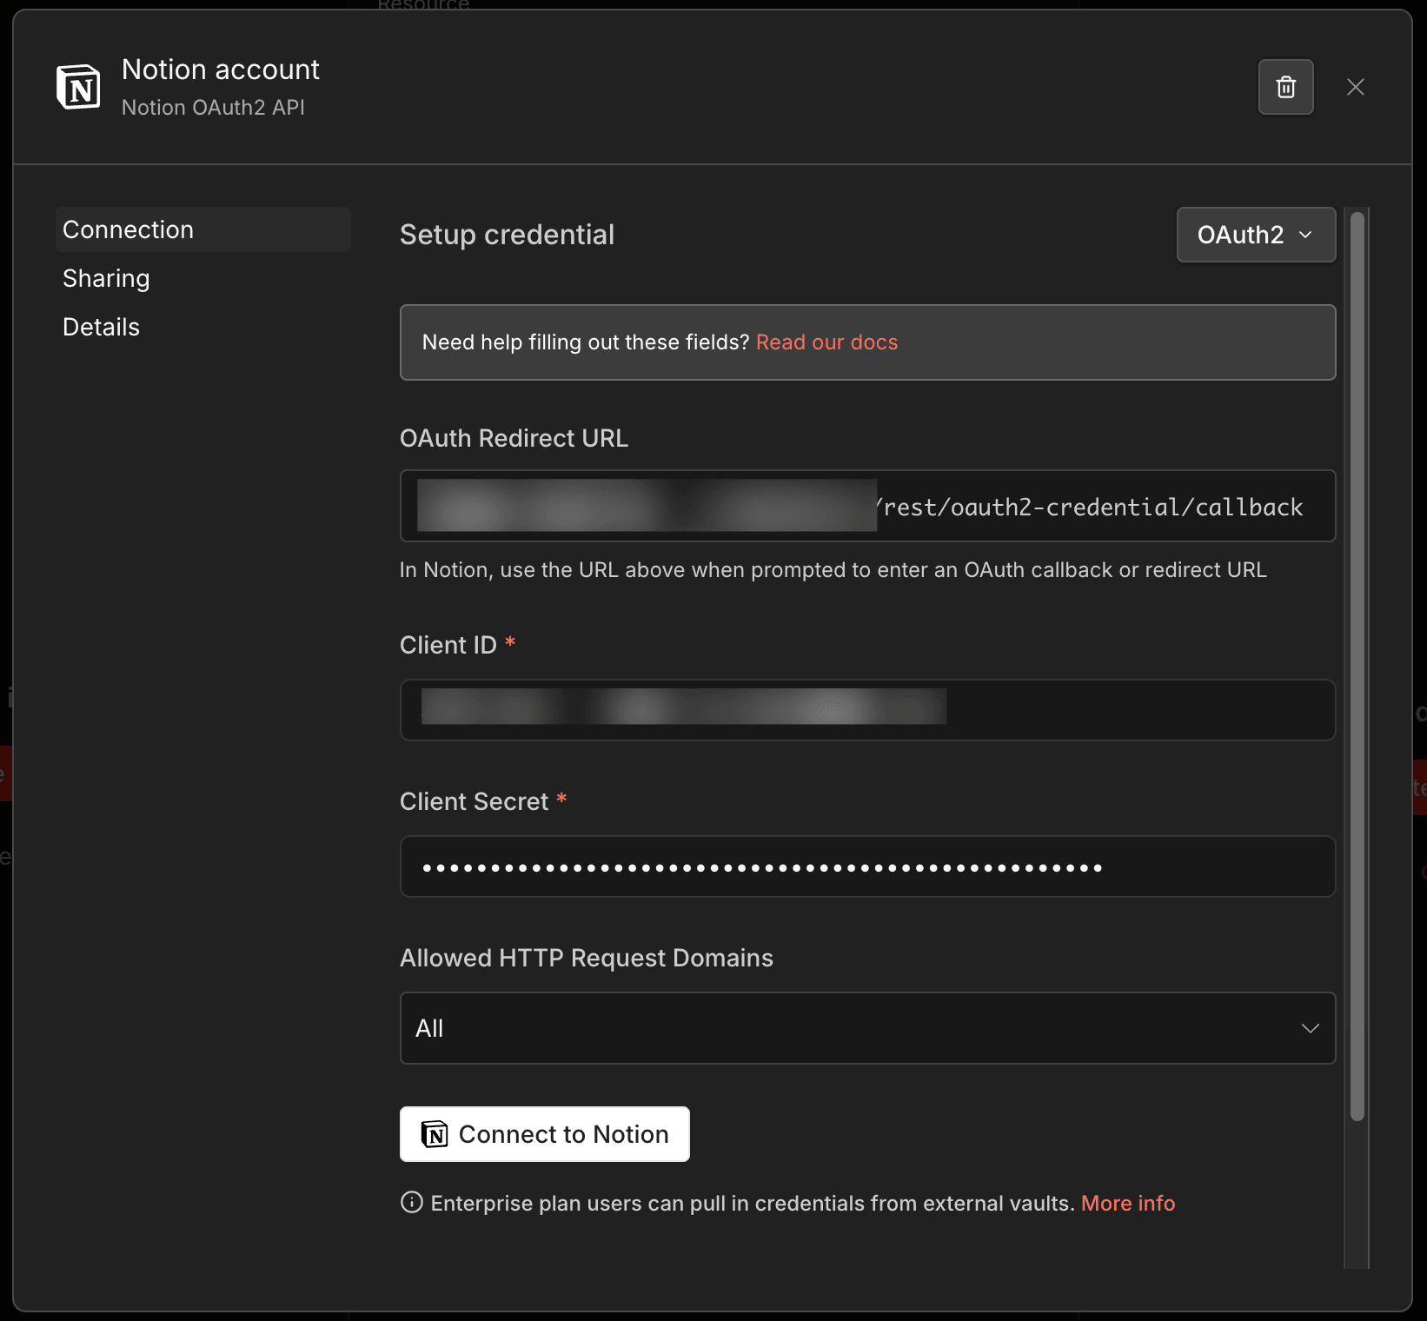Close the Notion account dialog
Viewport: 1427px width, 1321px height.
point(1355,87)
